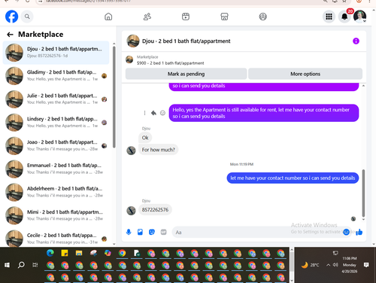Image resolution: width=376 pixels, height=283 pixels.
Task: Open the account profile picture menu
Action: point(360,17)
